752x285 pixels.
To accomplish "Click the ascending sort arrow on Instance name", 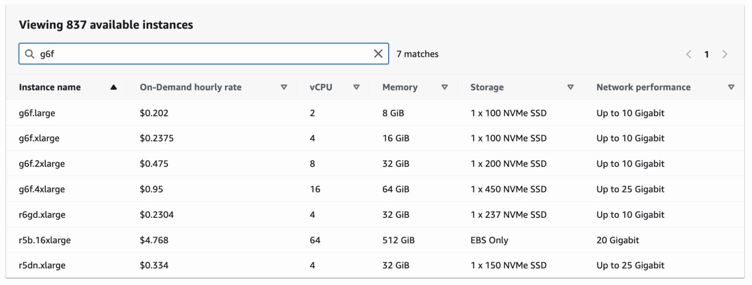I will pos(113,87).
